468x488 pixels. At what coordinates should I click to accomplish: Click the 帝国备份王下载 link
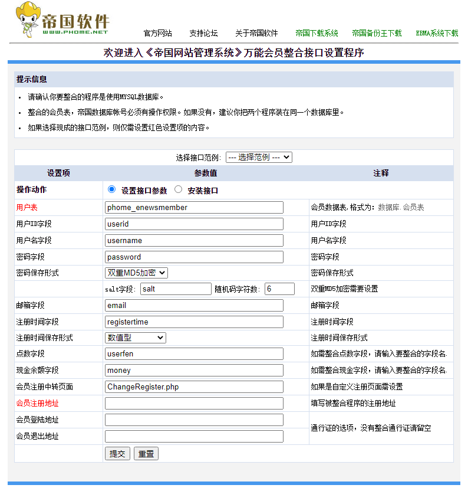point(377,33)
